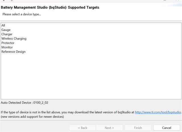Click 'Auto Detected Device : 0100_2_02' text

pyautogui.click(x=24, y=103)
